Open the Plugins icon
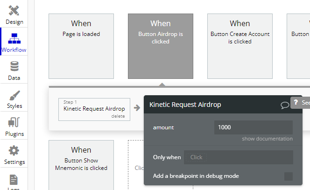310x190 pixels. [14, 123]
